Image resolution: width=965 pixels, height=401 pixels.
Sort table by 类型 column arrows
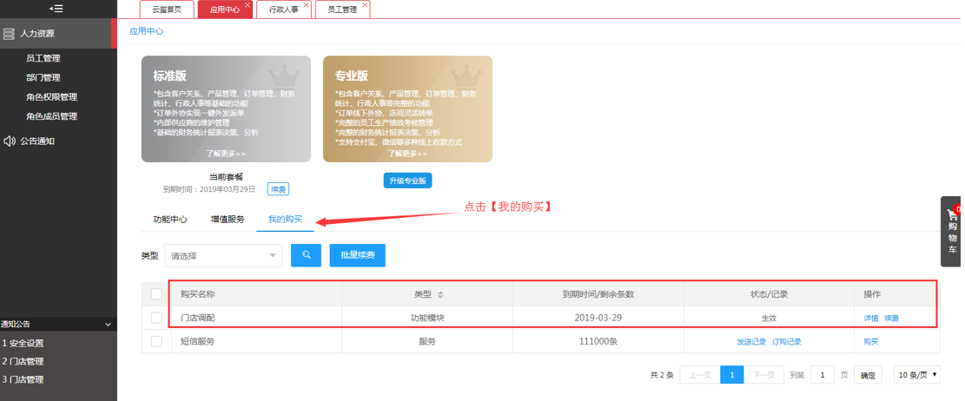click(440, 294)
